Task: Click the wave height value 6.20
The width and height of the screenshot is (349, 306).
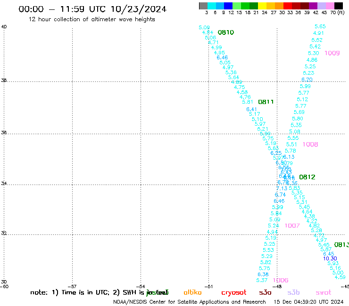Action: 307,80
